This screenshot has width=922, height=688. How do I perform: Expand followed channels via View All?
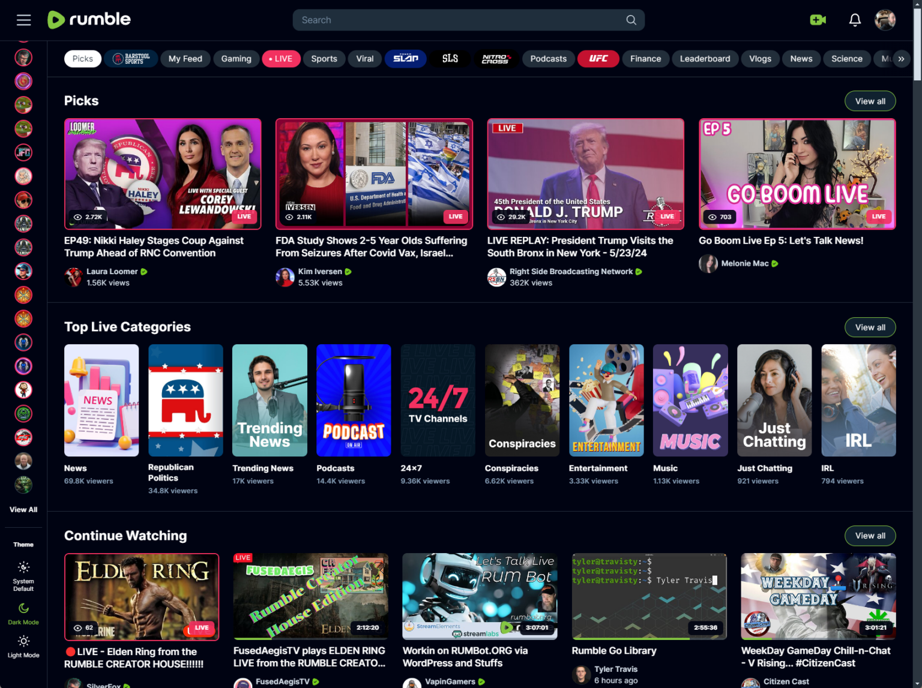[23, 509]
